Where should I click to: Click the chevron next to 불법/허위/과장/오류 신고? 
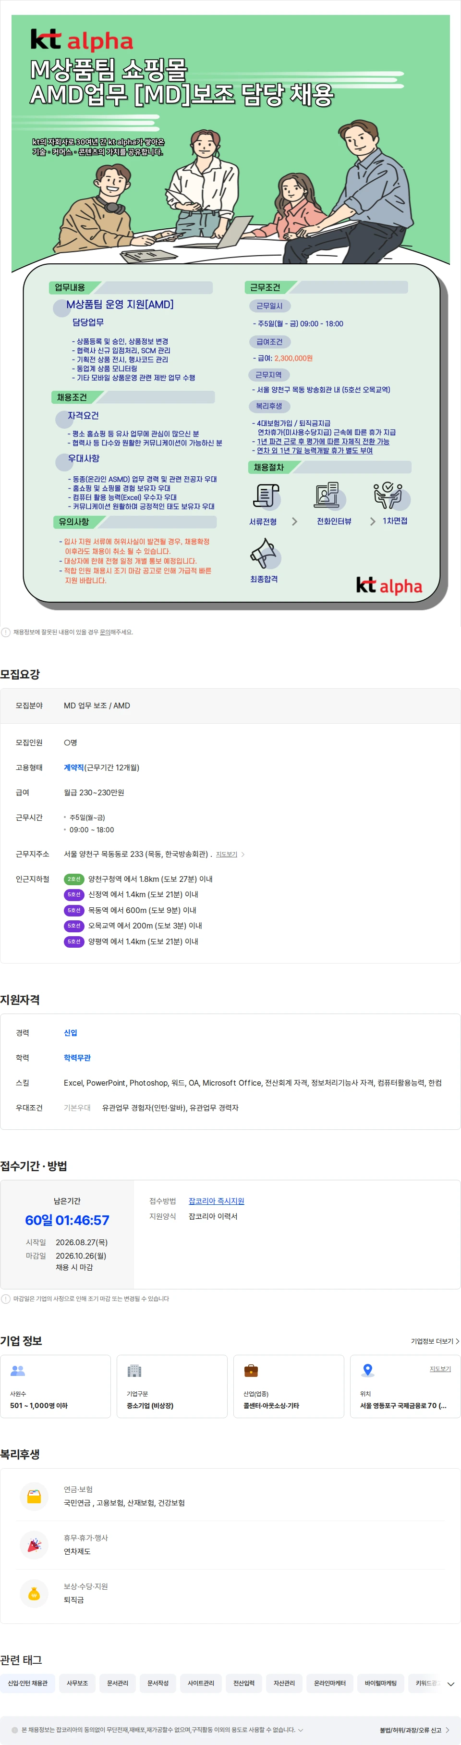pos(448,1730)
